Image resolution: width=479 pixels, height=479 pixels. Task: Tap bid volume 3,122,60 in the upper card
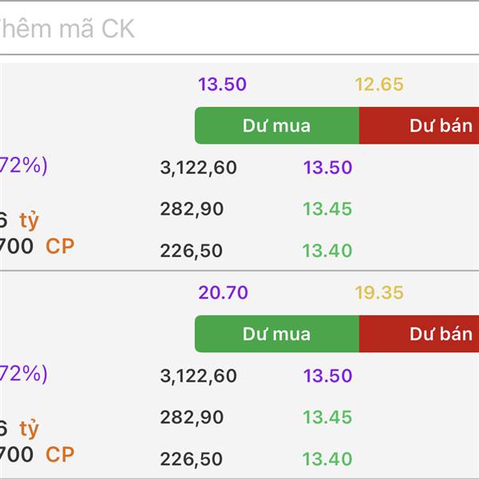coord(199,168)
